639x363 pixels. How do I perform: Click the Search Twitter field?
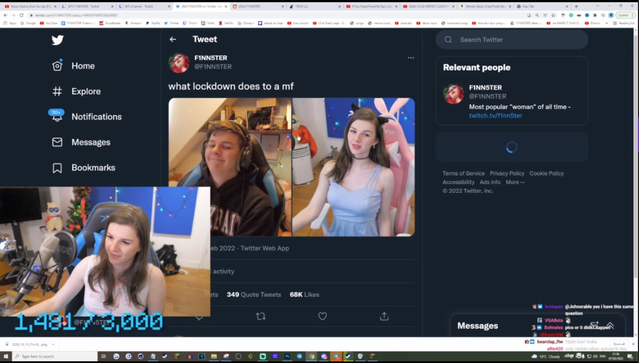pyautogui.click(x=511, y=40)
